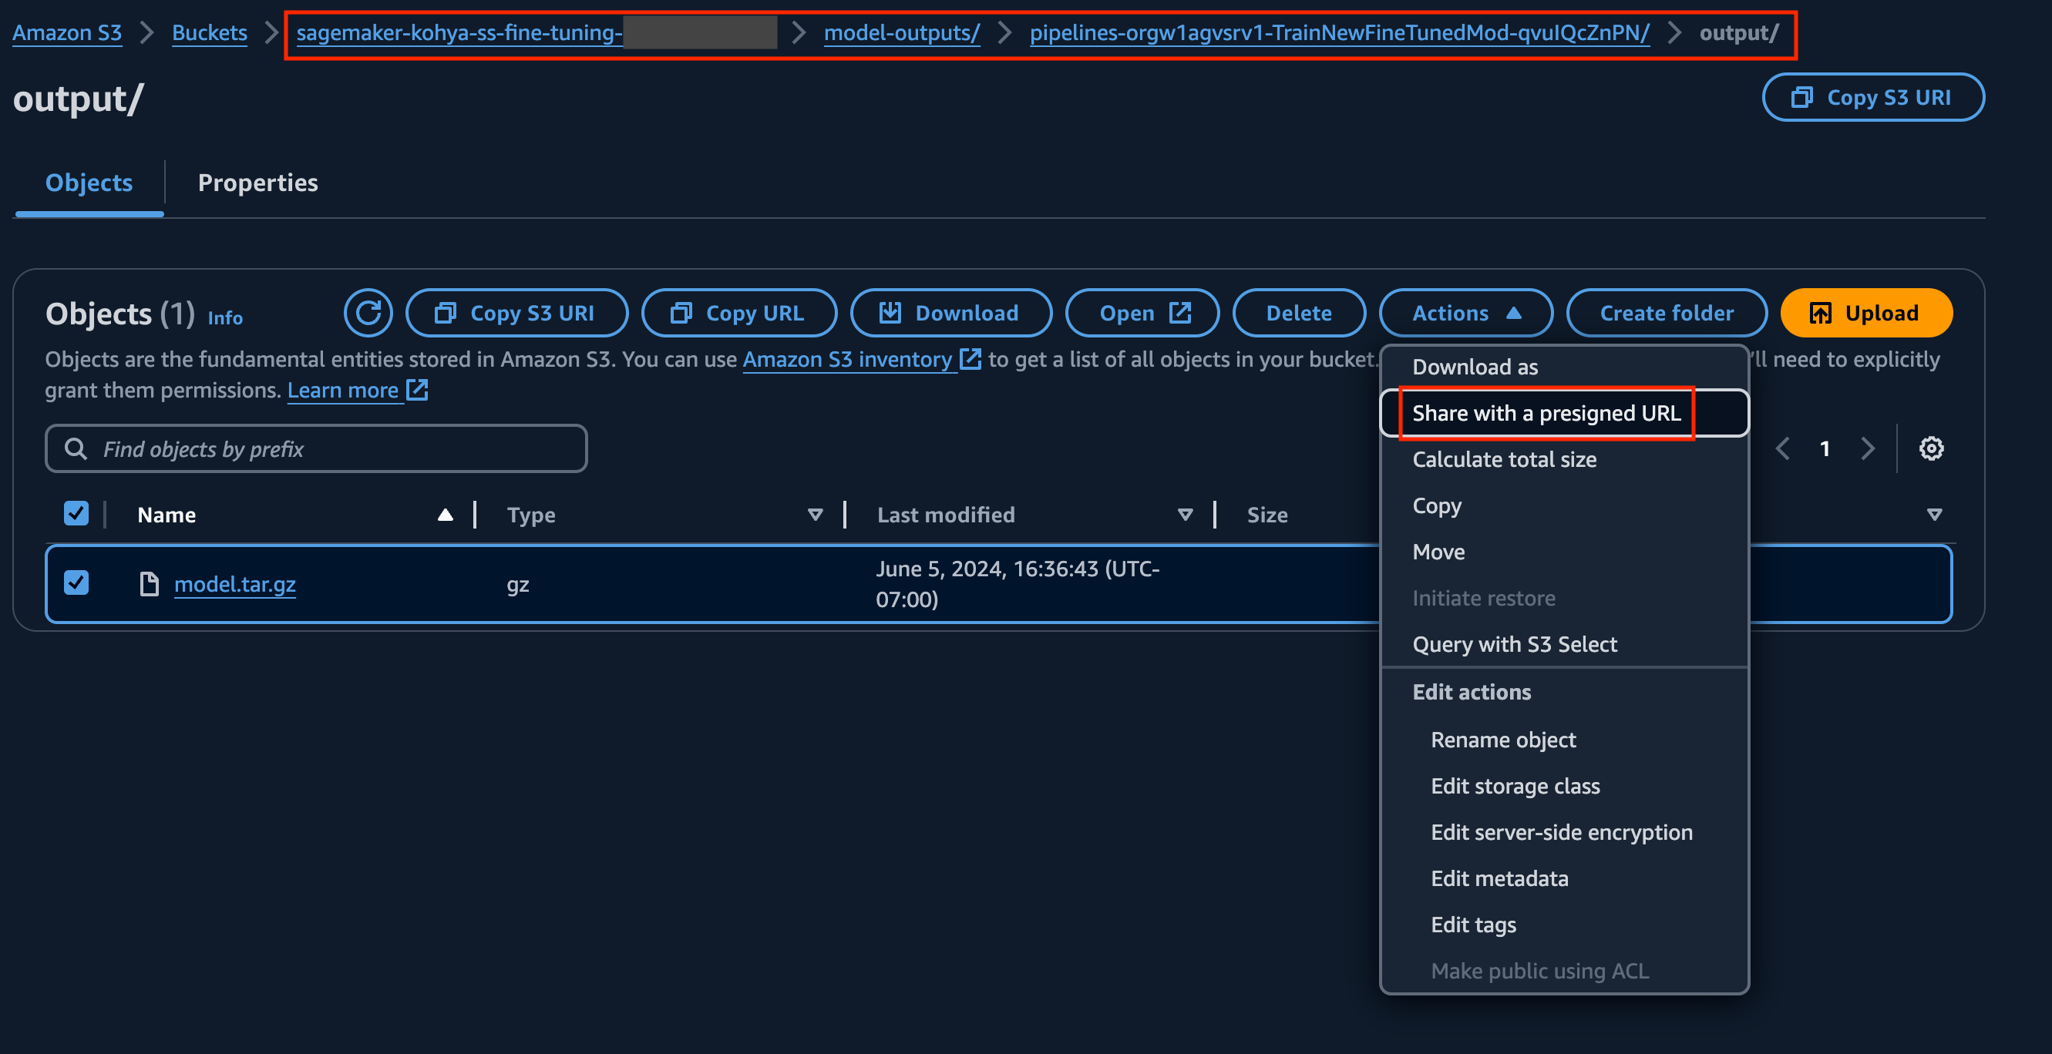Click the orange Upload button

click(x=1865, y=313)
